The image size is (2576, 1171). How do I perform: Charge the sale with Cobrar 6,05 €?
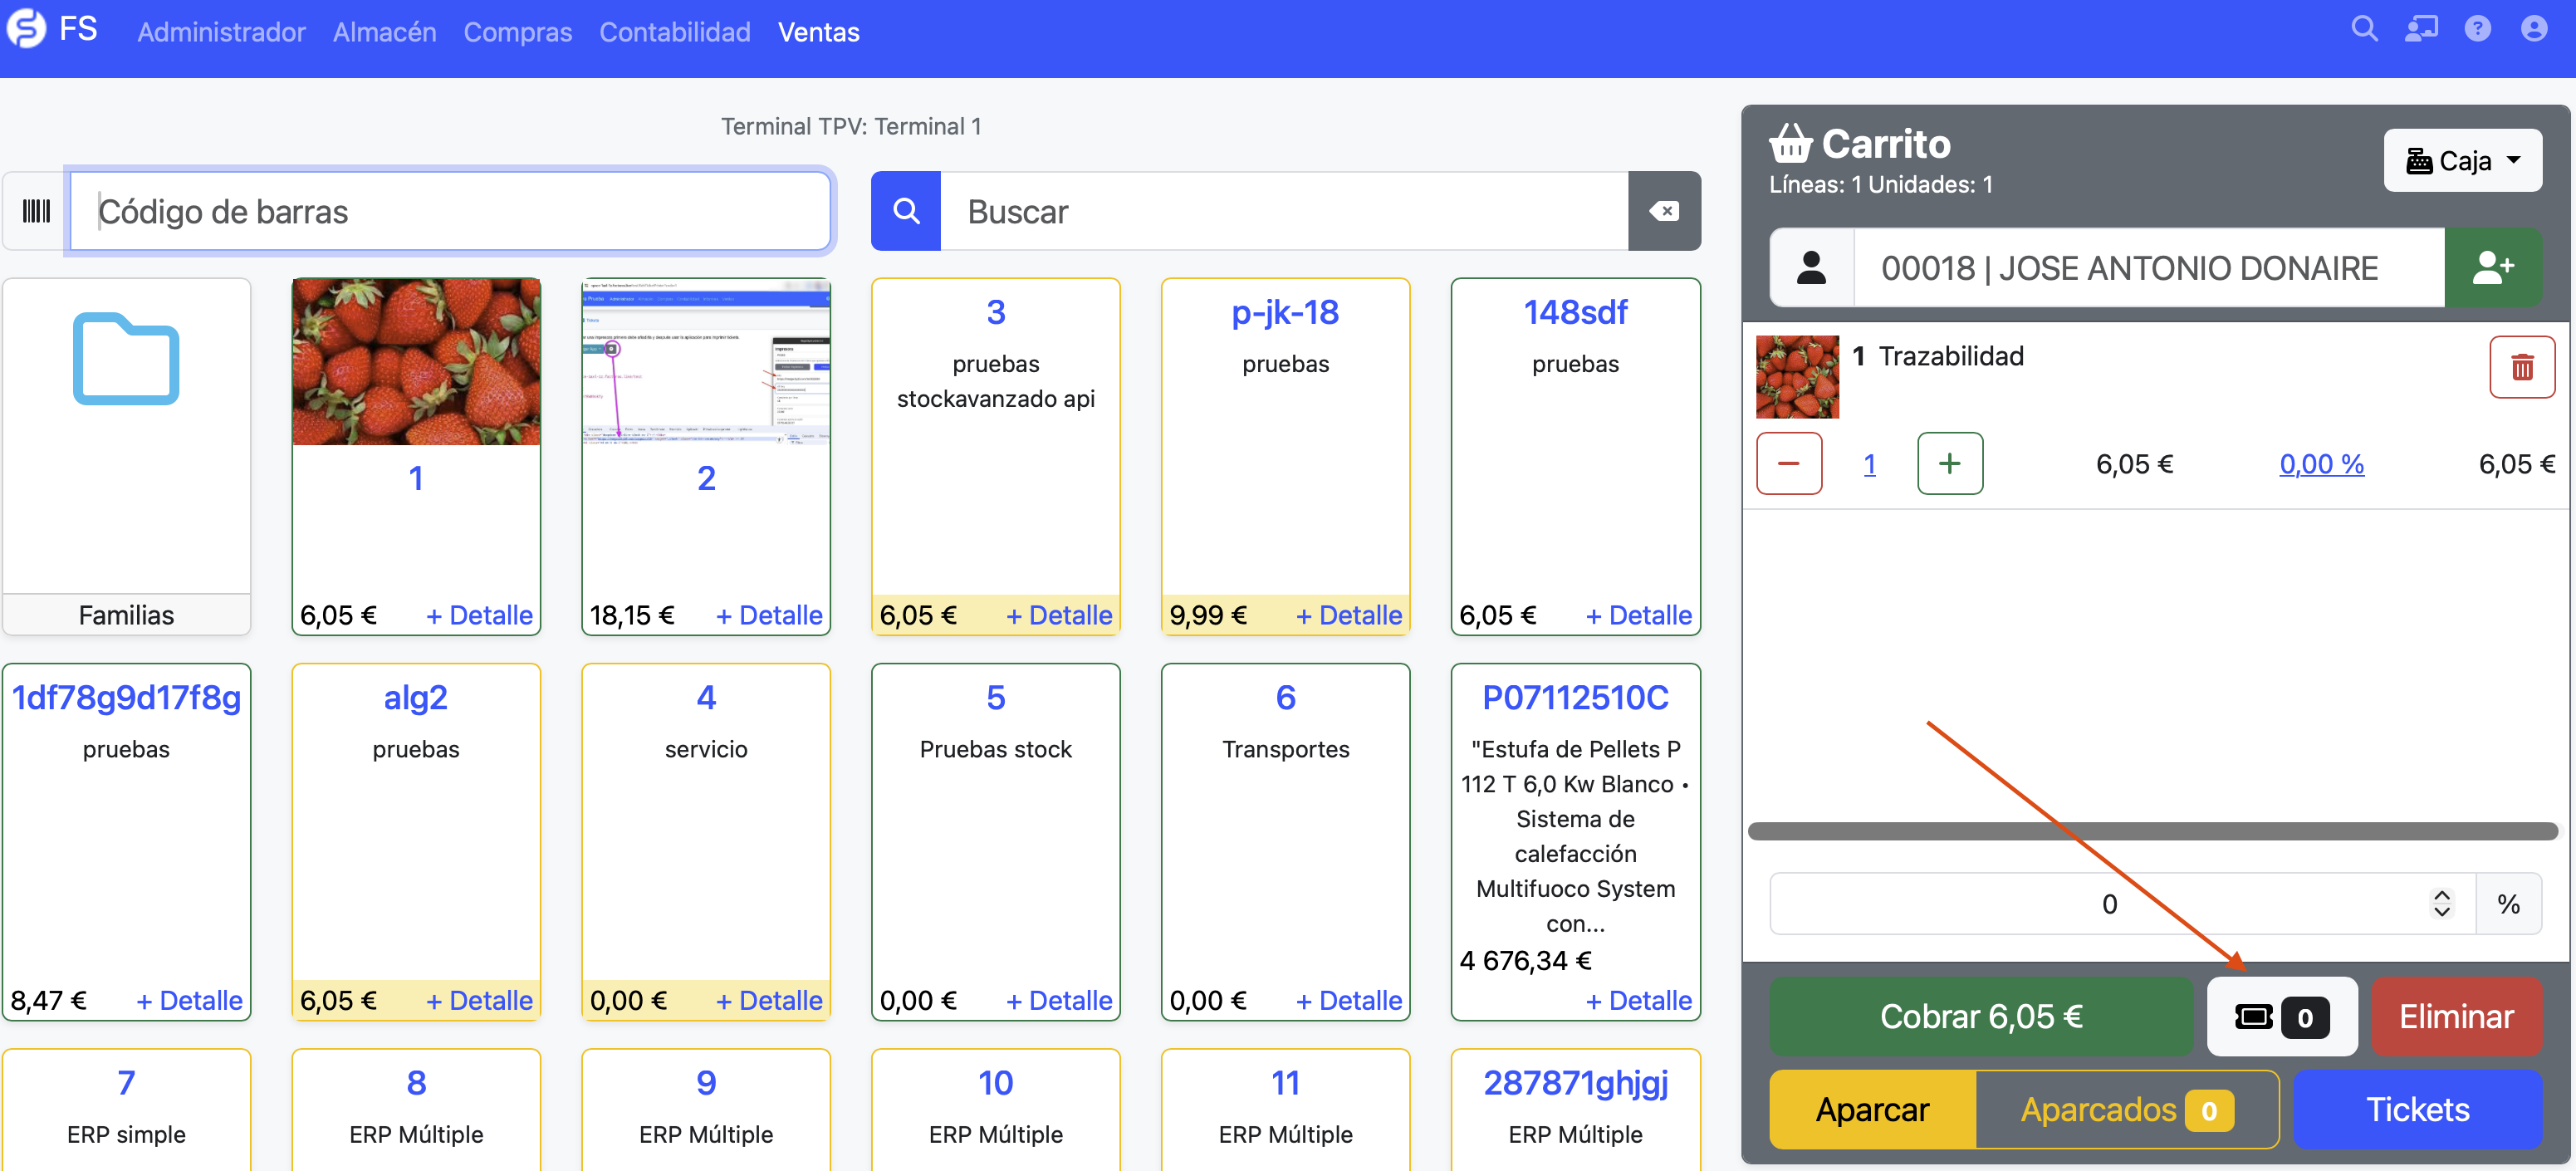pyautogui.click(x=1981, y=1017)
